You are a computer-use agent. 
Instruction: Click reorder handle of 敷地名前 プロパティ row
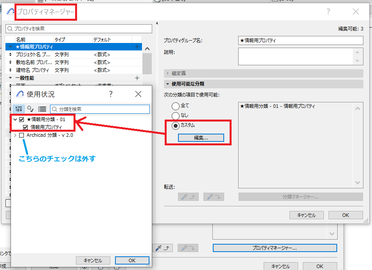click(x=10, y=63)
